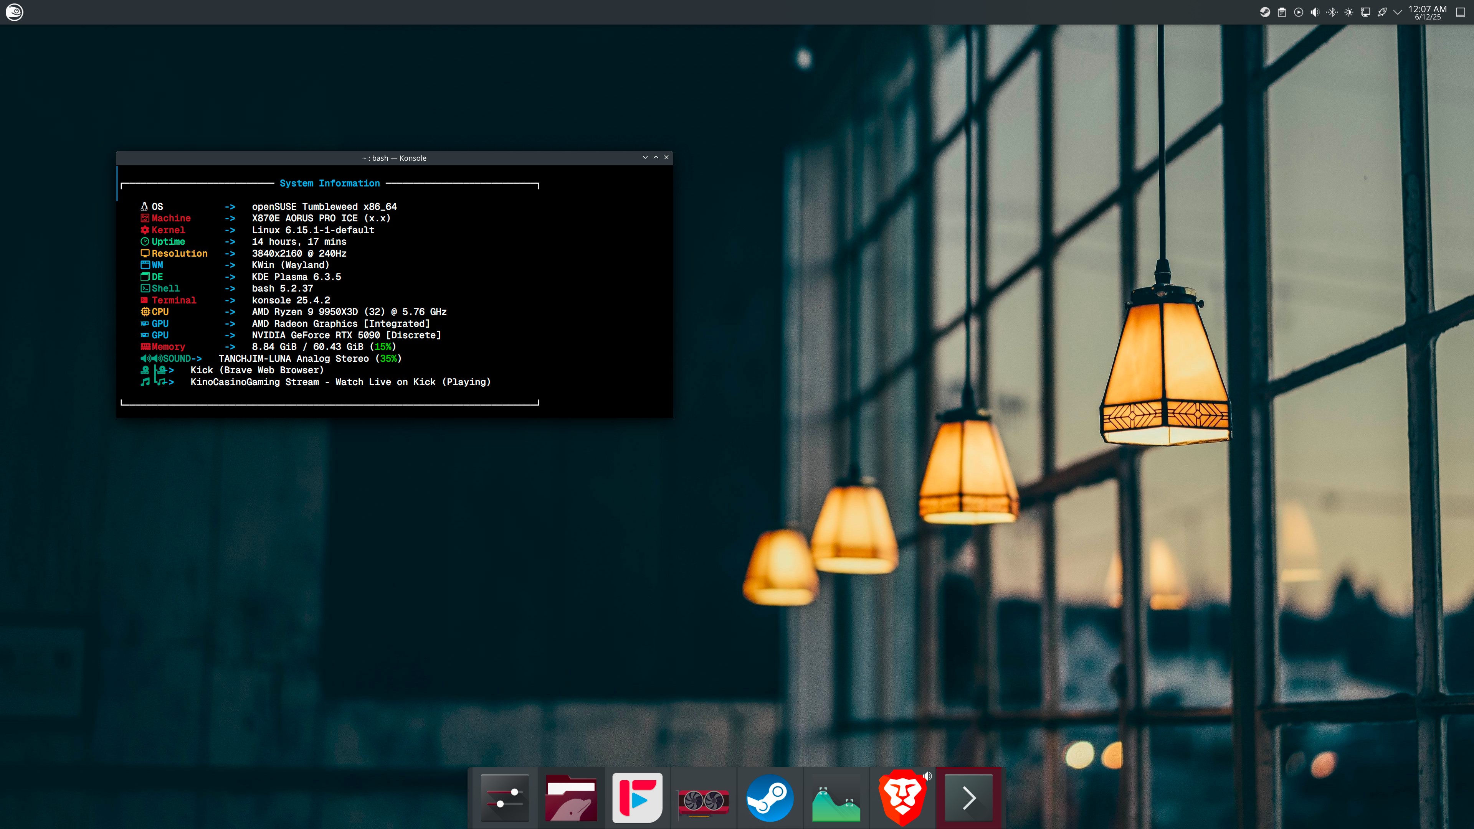
Task: Click the Peek at Desktop button
Action: pos(1460,12)
